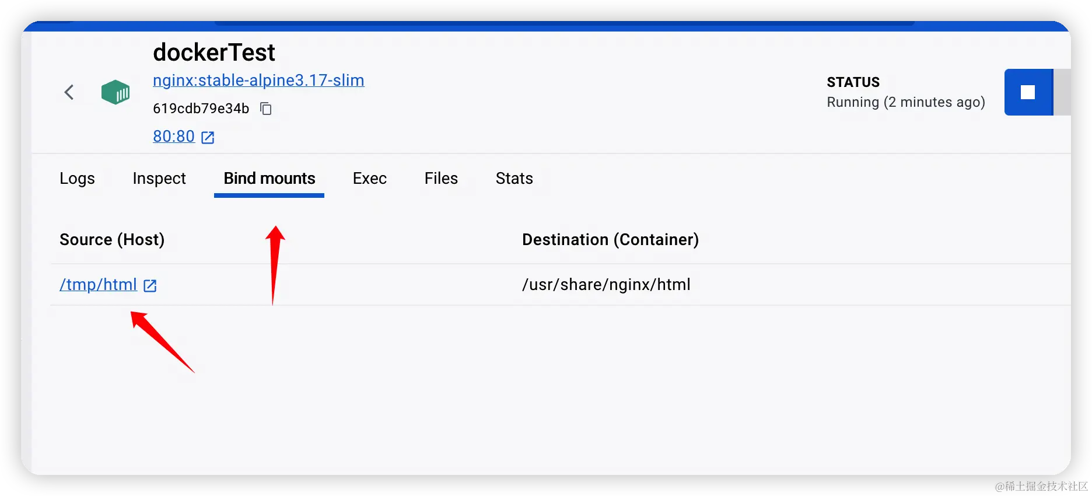Open the Exec tab

click(x=370, y=179)
